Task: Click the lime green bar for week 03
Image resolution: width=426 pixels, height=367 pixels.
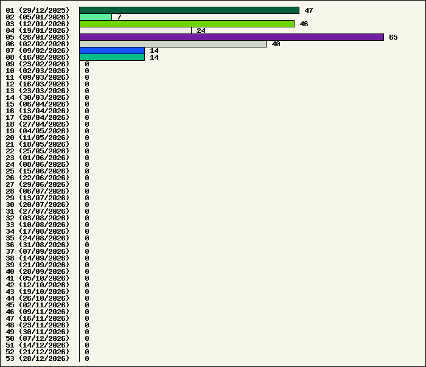Action: click(x=186, y=24)
